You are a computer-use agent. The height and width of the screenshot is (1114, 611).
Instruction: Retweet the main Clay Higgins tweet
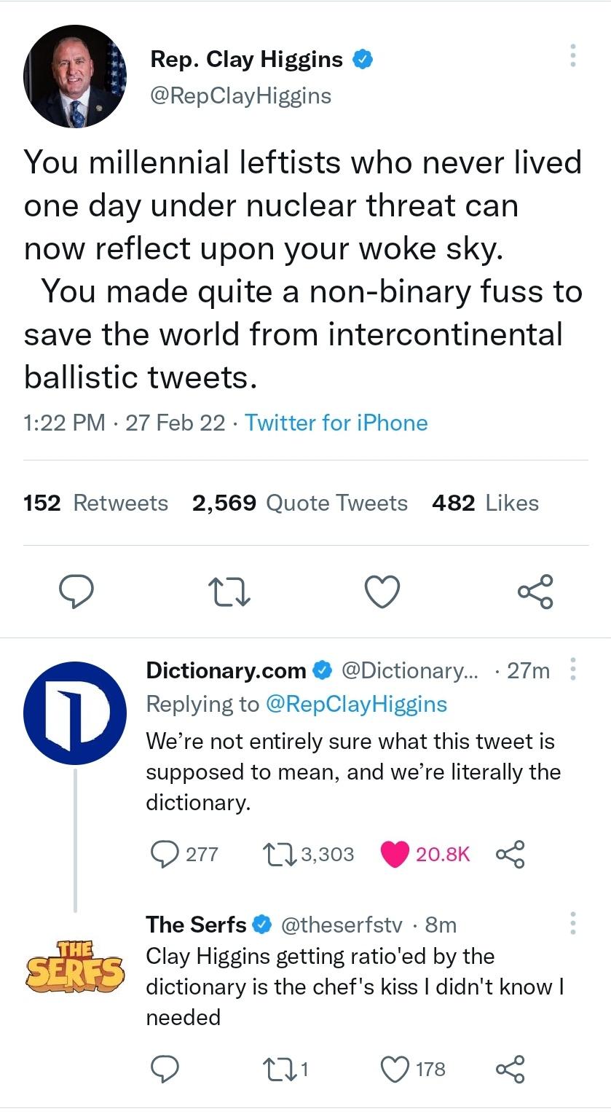[x=229, y=592]
